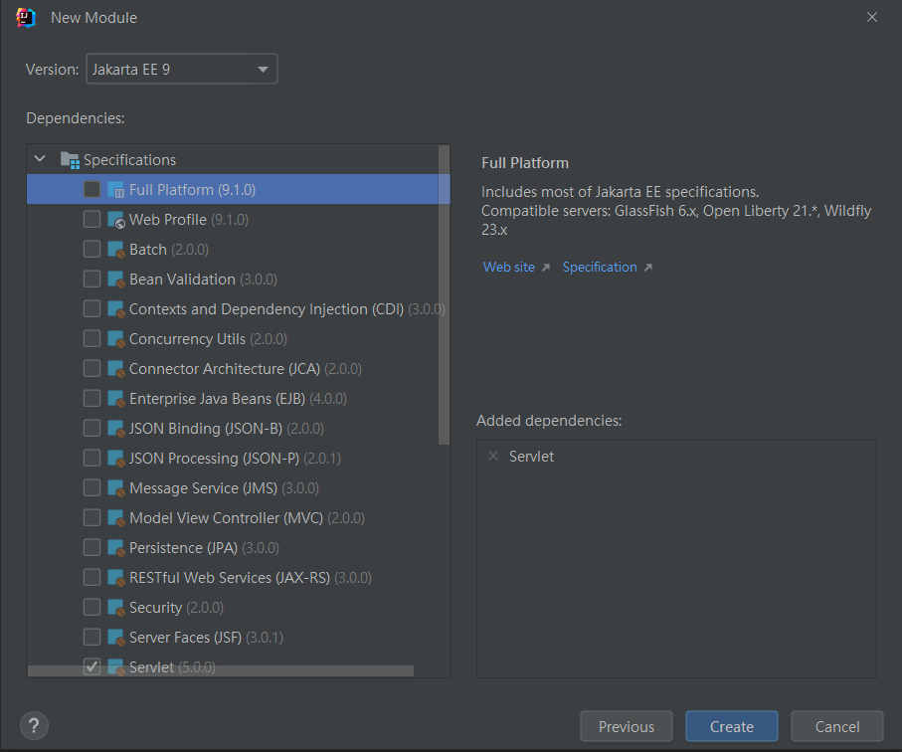Click the Server Faces spec icon
The image size is (902, 752).
(115, 638)
